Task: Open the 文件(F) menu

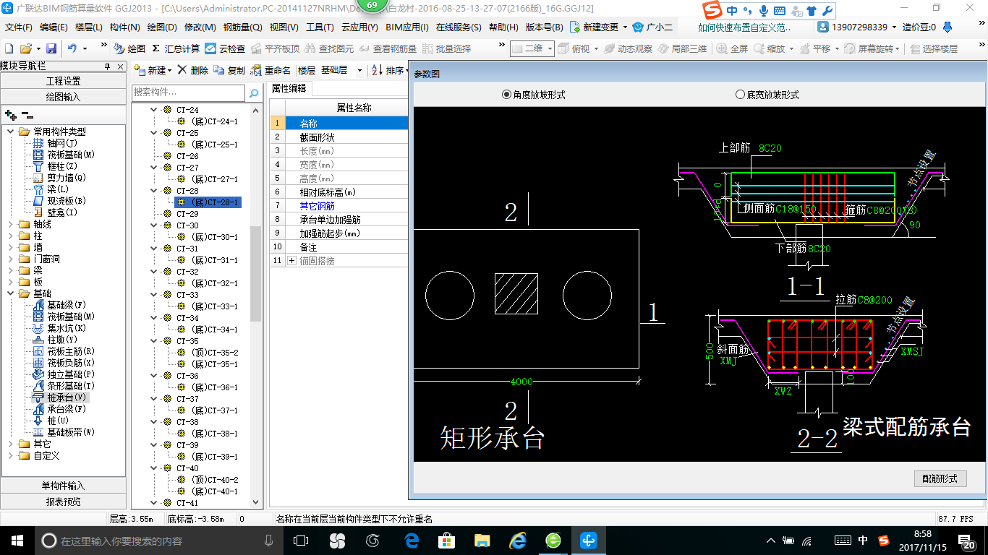Action: (19, 27)
